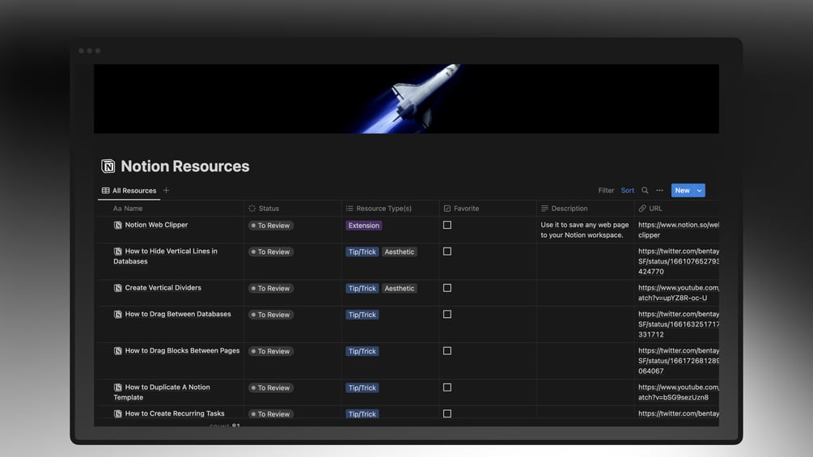Expand the New button dropdown arrow
The height and width of the screenshot is (457, 813).
click(x=700, y=191)
